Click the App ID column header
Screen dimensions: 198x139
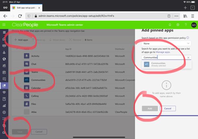pyautogui.click(x=68, y=49)
